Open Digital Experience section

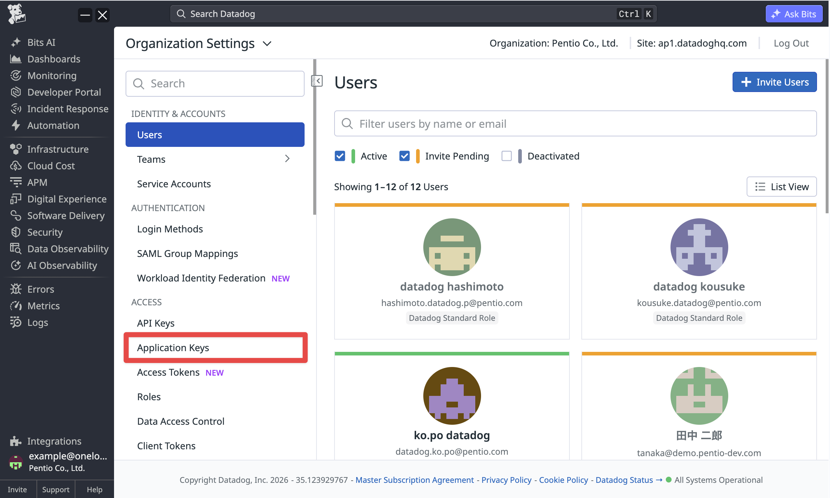click(58, 199)
